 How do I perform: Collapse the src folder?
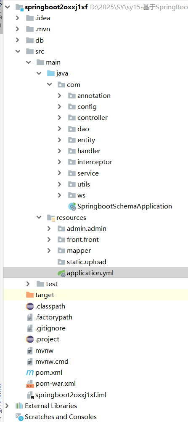click(18, 51)
